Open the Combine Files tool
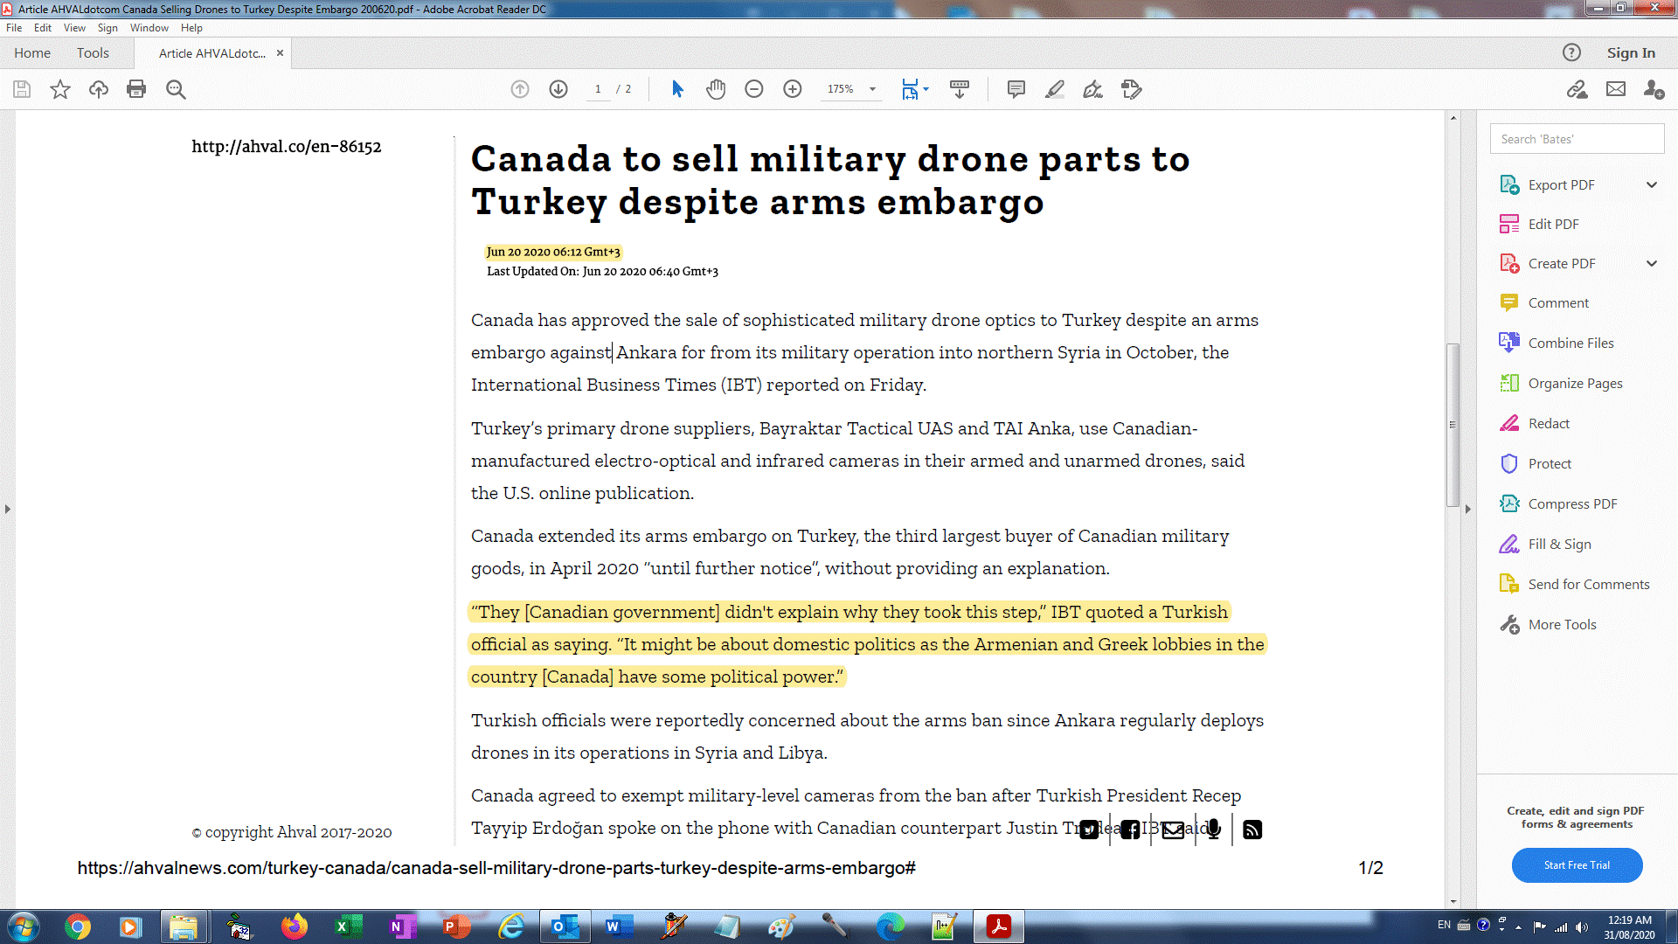This screenshot has height=944, width=1678. coord(1557,343)
